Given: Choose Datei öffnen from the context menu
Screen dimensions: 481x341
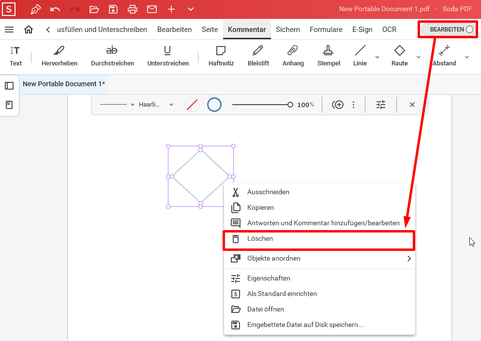Looking at the screenshot, I should 319,310.
